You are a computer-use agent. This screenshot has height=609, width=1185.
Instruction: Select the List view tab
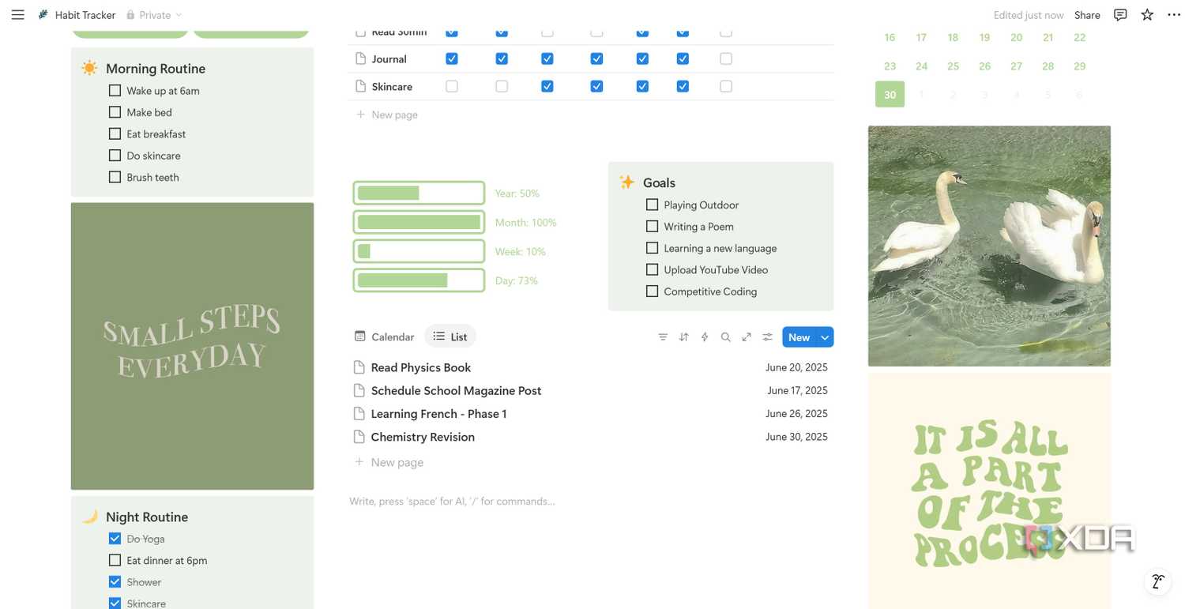tap(450, 336)
